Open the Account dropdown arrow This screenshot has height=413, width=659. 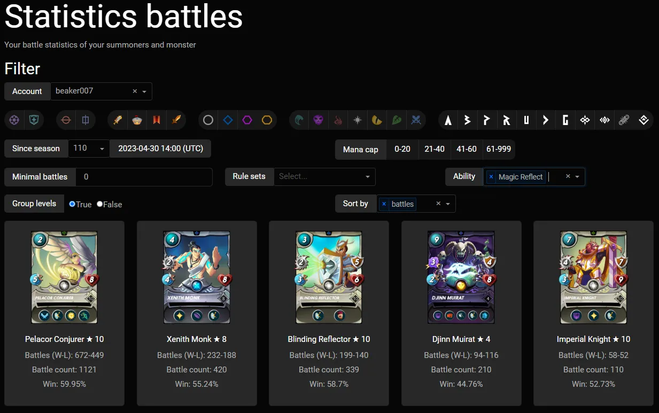pos(144,91)
